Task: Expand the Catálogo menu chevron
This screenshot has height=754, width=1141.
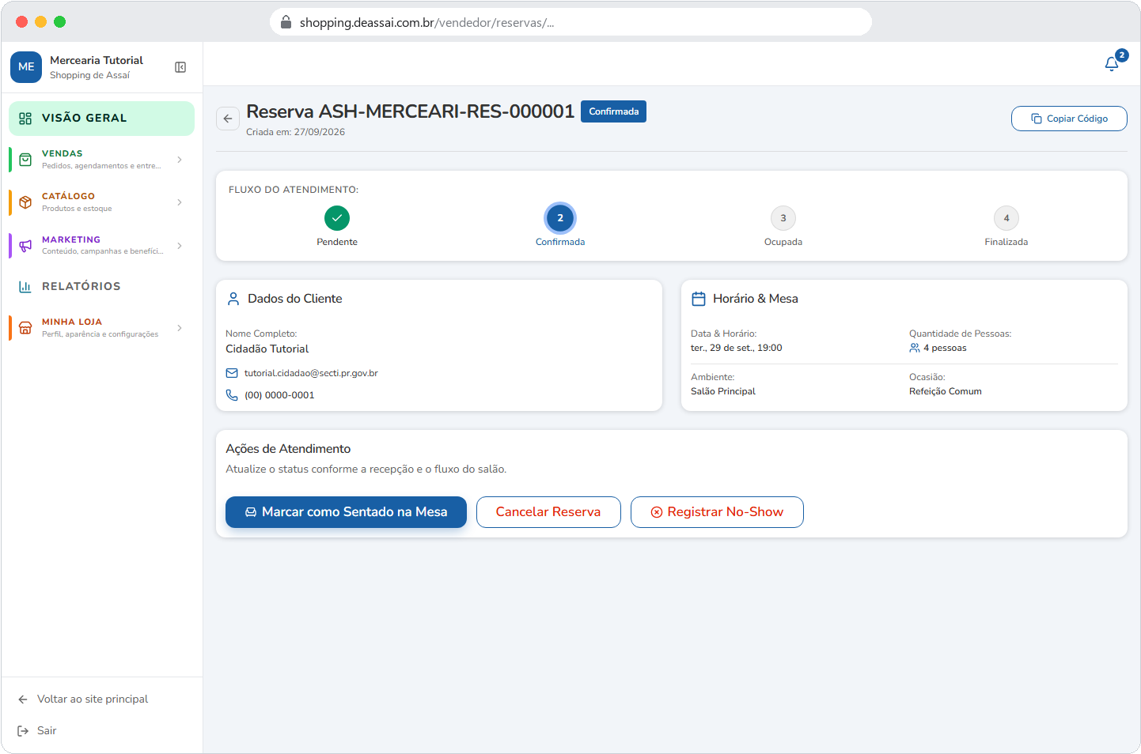Action: click(x=180, y=202)
